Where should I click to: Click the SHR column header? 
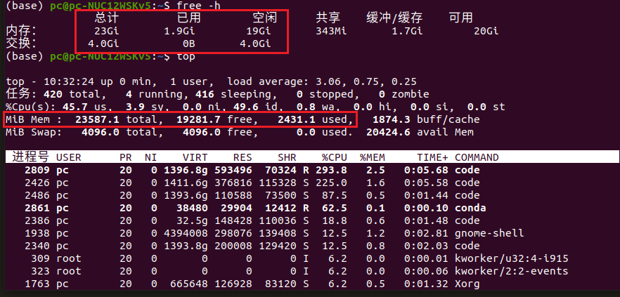click(x=287, y=157)
